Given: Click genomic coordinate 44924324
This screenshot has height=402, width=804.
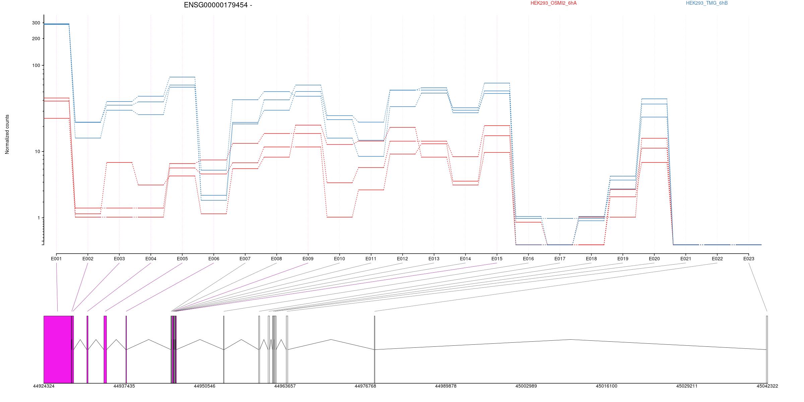Looking at the screenshot, I should coord(44,386).
